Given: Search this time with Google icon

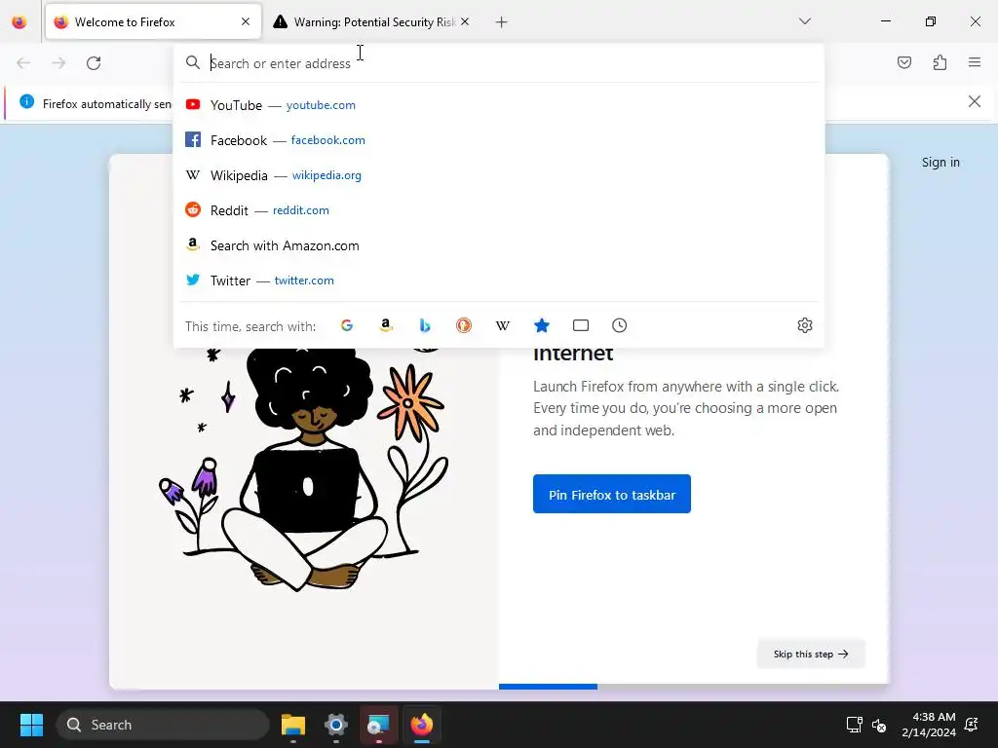Looking at the screenshot, I should (x=347, y=325).
